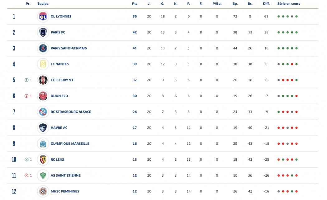The width and height of the screenshot is (327, 200).
Task: Open the OL LYONNES team link
Action: point(61,17)
